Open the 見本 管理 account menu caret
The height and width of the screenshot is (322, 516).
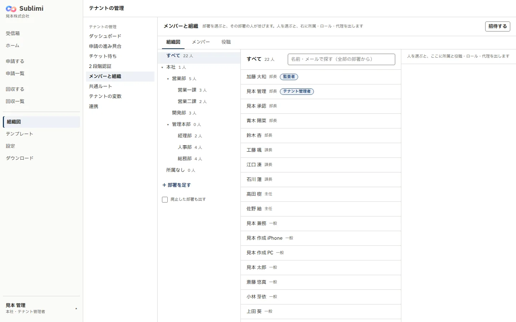76,308
